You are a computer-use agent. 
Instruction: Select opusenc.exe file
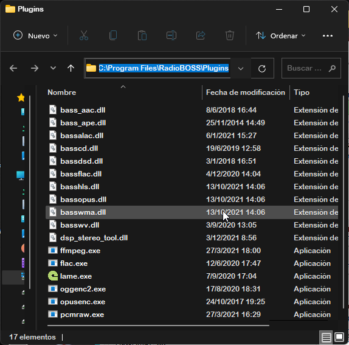click(x=192, y=302)
